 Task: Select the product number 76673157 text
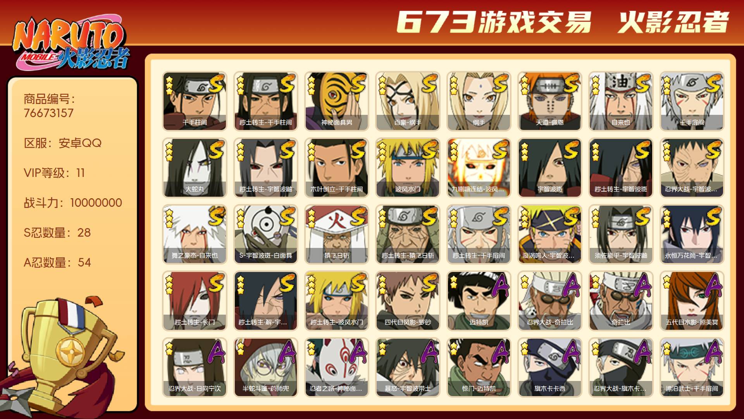click(x=48, y=113)
